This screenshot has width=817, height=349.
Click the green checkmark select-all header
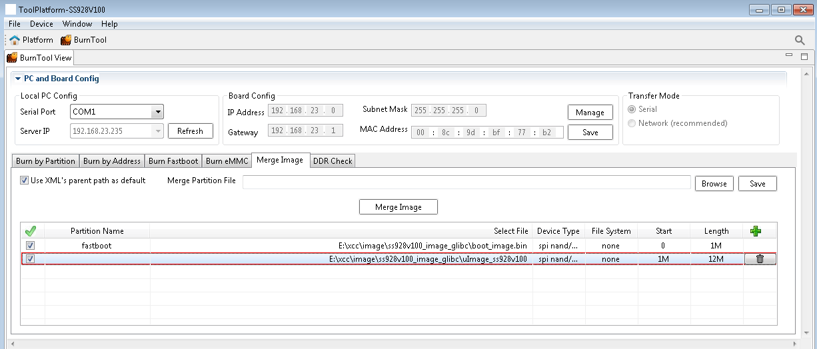30,231
